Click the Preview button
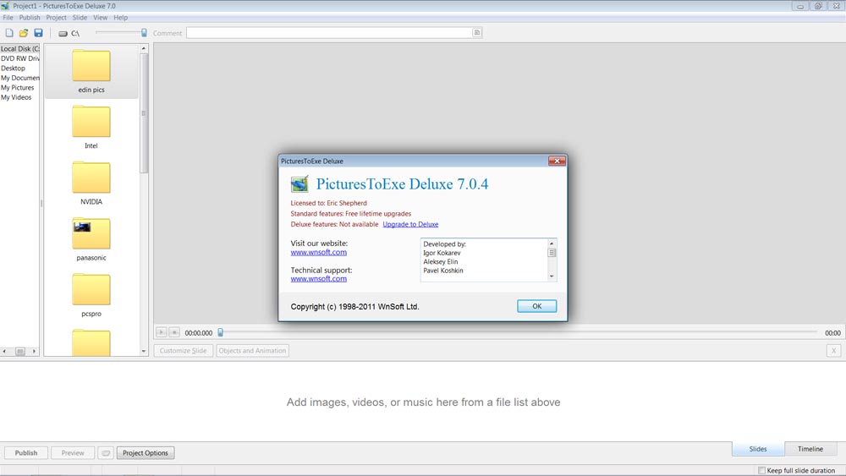 (x=73, y=453)
